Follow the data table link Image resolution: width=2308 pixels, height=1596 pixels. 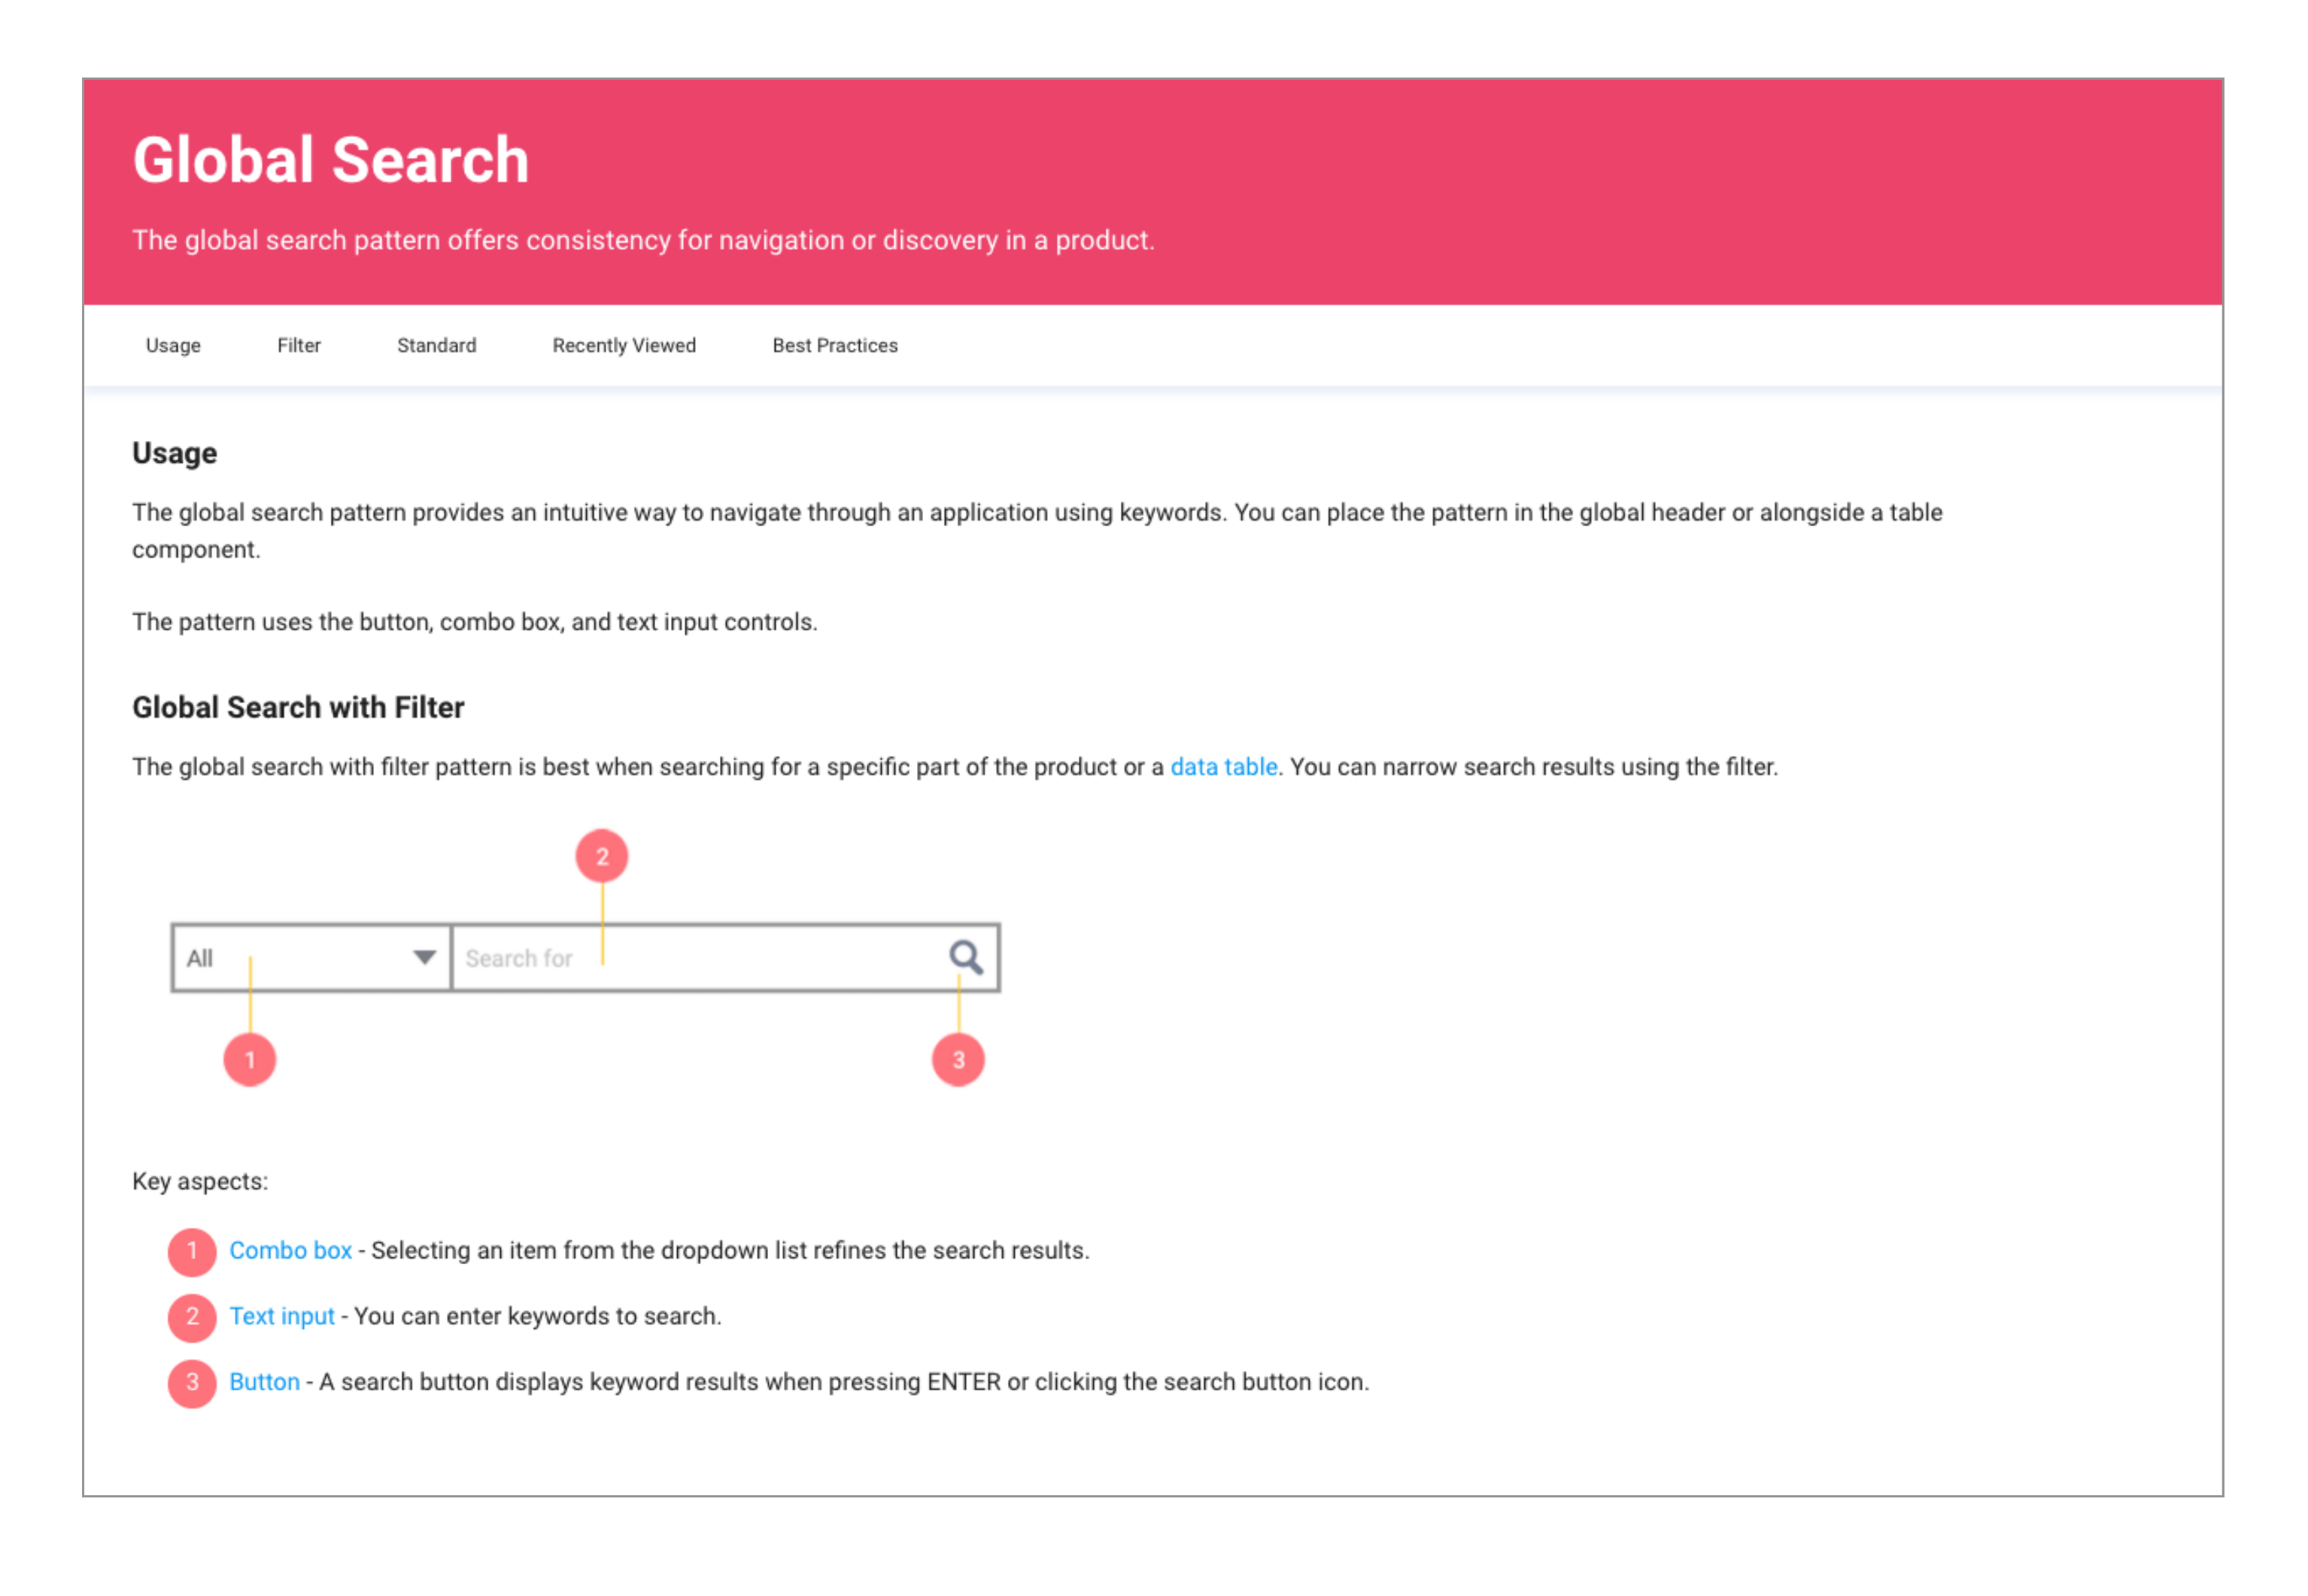click(1223, 766)
